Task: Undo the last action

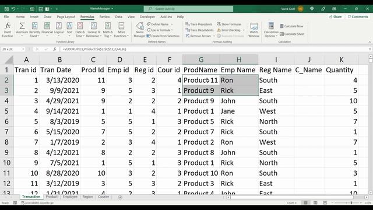Action: click(x=13, y=9)
